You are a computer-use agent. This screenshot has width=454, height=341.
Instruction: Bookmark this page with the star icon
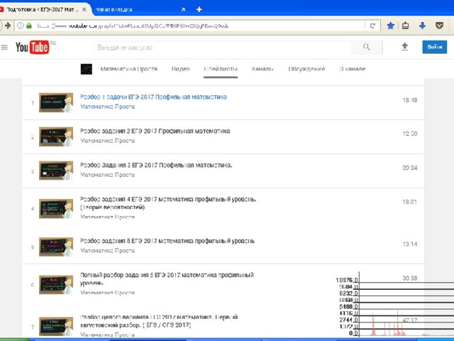pyautogui.click(x=390, y=26)
